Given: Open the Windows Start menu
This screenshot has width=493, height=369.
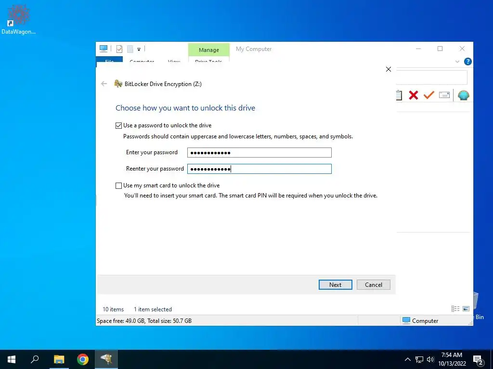Looking at the screenshot, I should [12, 359].
